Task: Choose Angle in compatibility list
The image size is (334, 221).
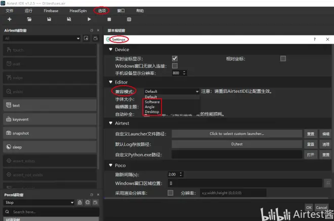Action: [149, 106]
